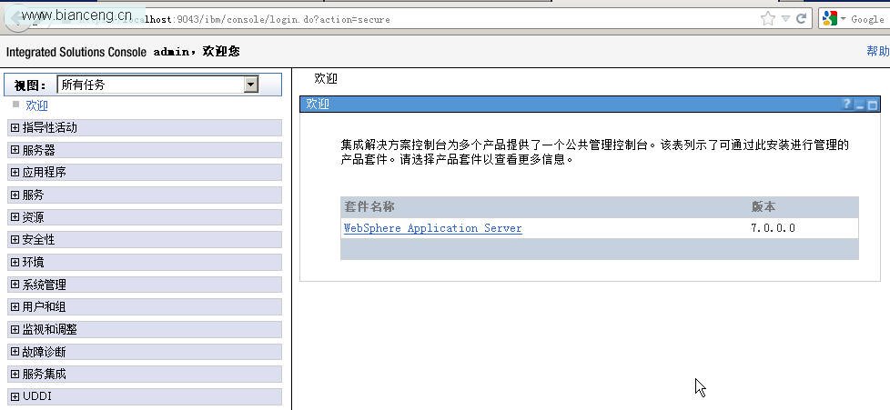Click the 套件名称 column header

tap(369, 206)
